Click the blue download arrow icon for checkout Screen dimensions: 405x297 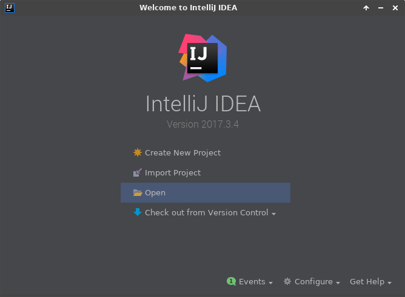tap(138, 212)
